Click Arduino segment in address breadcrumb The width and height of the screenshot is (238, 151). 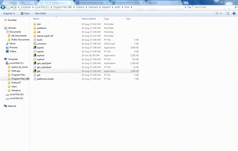point(80,7)
